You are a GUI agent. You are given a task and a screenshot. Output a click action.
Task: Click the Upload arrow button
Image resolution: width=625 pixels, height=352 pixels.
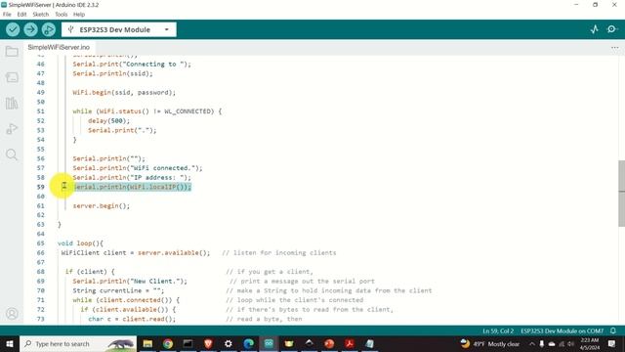pos(30,29)
